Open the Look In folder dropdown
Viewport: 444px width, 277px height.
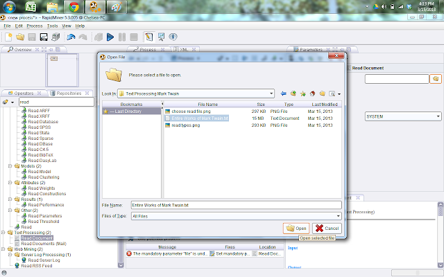coord(271,93)
